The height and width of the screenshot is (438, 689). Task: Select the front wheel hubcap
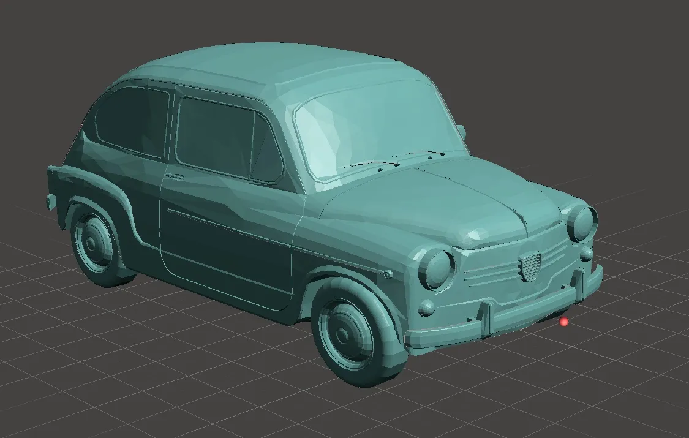click(343, 334)
